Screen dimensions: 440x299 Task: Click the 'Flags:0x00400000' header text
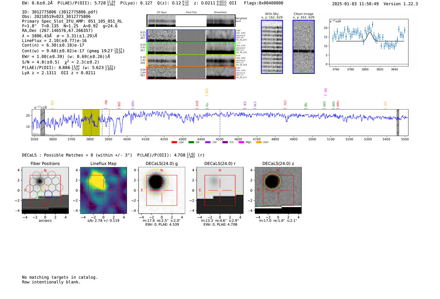tap(263, 3)
